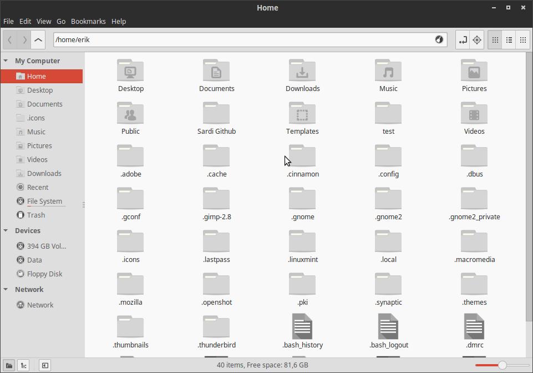Open the Go menu
533x373 pixels.
click(x=61, y=21)
